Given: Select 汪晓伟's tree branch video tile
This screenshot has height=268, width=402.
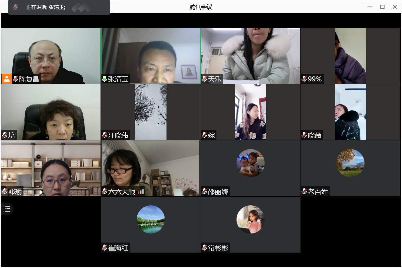Looking at the screenshot, I should (151, 112).
